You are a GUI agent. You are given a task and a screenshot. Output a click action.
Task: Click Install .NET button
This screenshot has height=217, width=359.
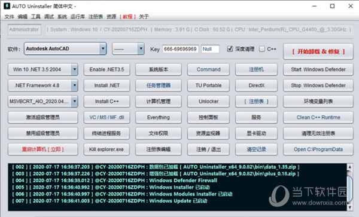pos(107,85)
